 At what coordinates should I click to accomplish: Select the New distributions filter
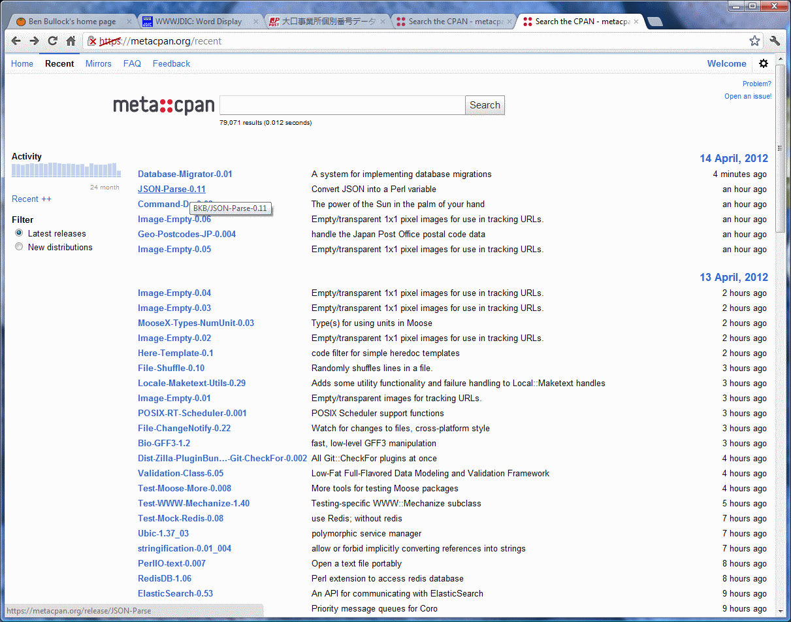19,246
